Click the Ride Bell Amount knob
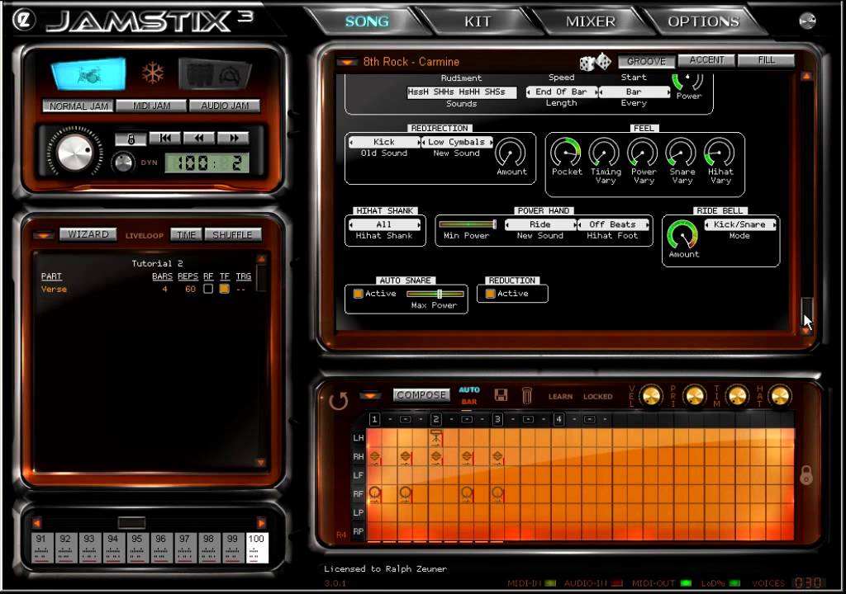846x594 pixels. pyautogui.click(x=682, y=234)
